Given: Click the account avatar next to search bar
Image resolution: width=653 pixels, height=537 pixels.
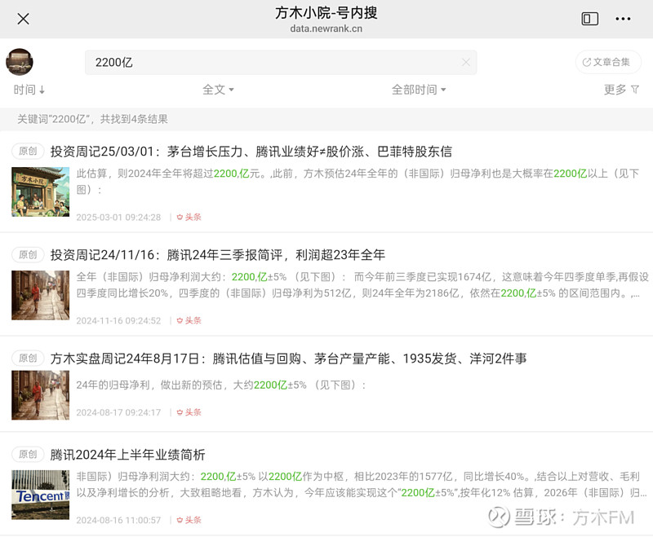Looking at the screenshot, I should 20,61.
